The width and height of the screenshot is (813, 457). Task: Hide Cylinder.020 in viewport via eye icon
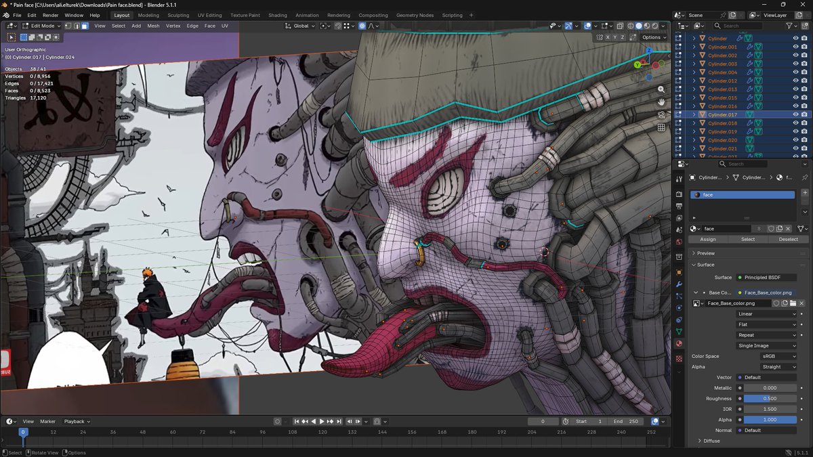click(795, 140)
